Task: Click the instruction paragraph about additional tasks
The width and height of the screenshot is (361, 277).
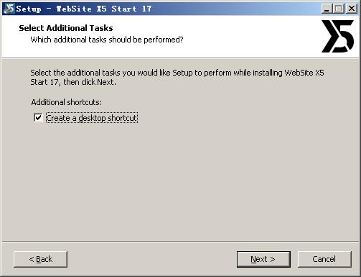Action: pyautogui.click(x=177, y=77)
